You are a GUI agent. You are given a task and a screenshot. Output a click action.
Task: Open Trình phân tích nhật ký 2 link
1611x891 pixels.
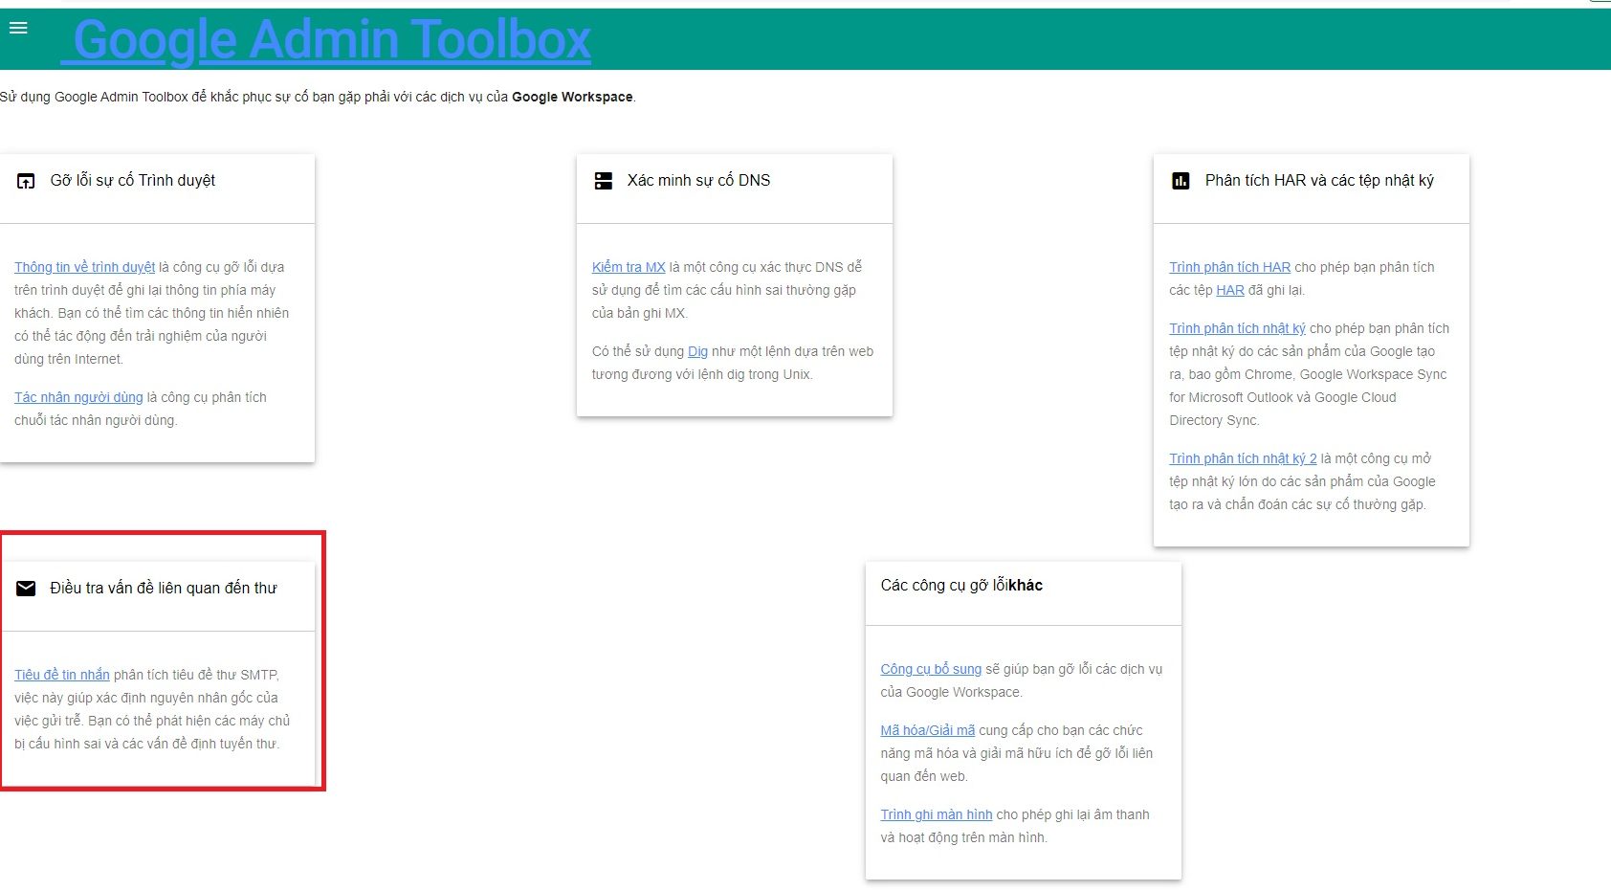click(1243, 458)
